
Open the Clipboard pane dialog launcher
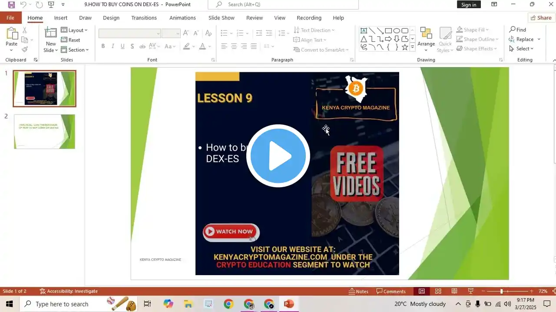pyautogui.click(x=36, y=60)
